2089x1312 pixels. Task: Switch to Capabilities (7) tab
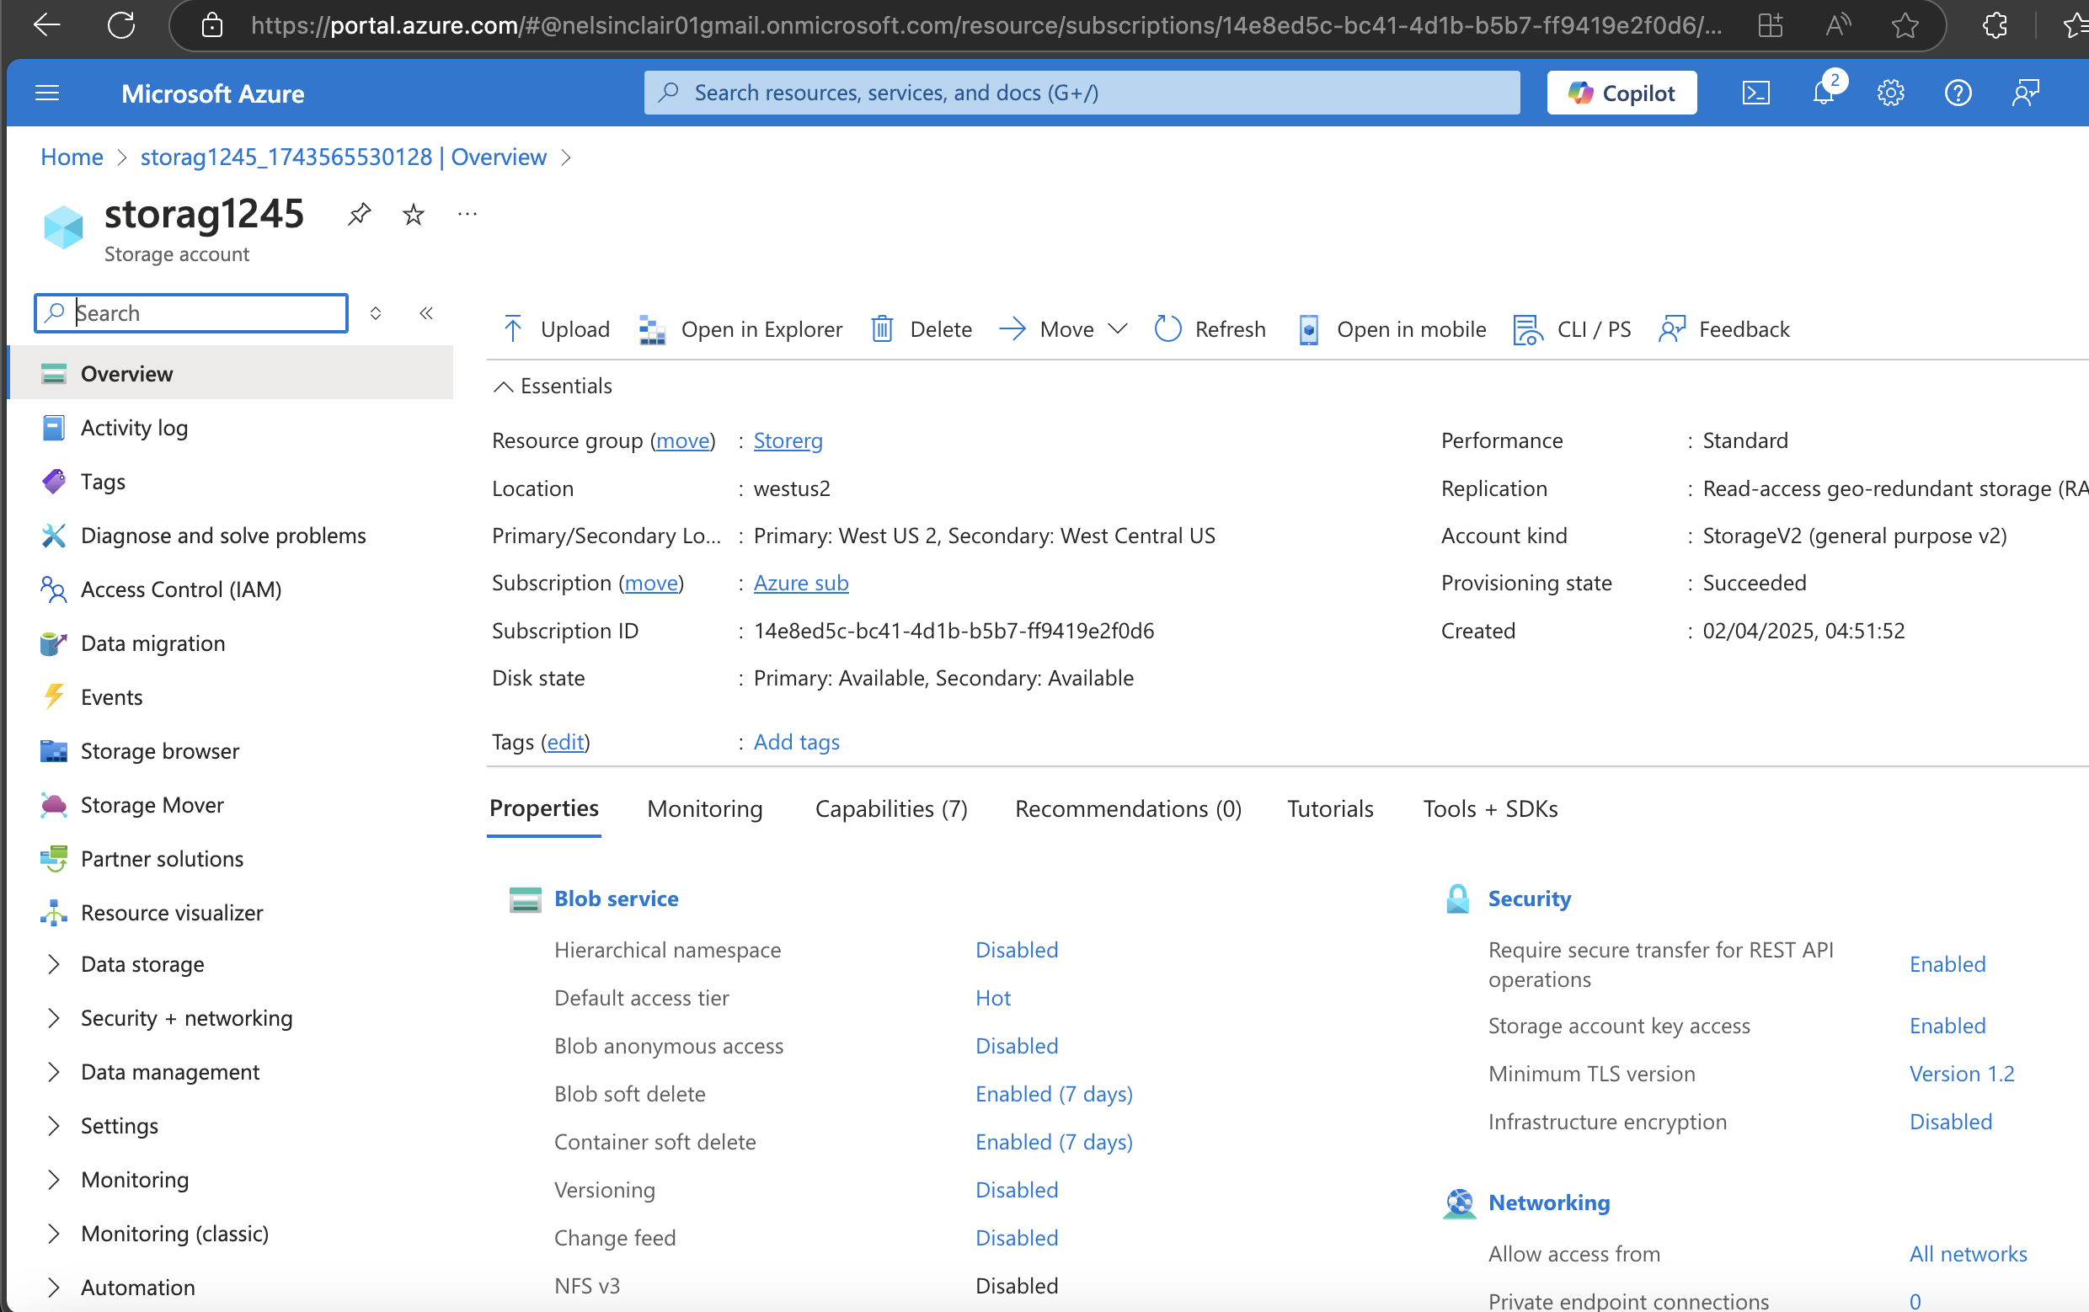coord(891,808)
